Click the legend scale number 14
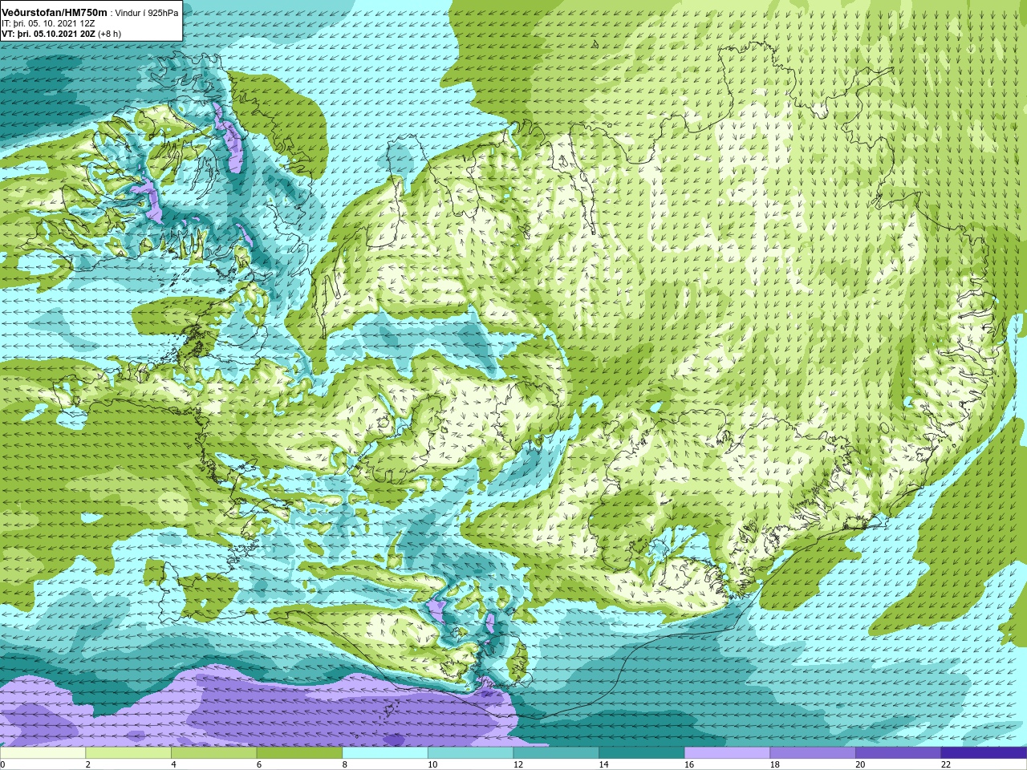This screenshot has width=1027, height=770. pos(604,764)
